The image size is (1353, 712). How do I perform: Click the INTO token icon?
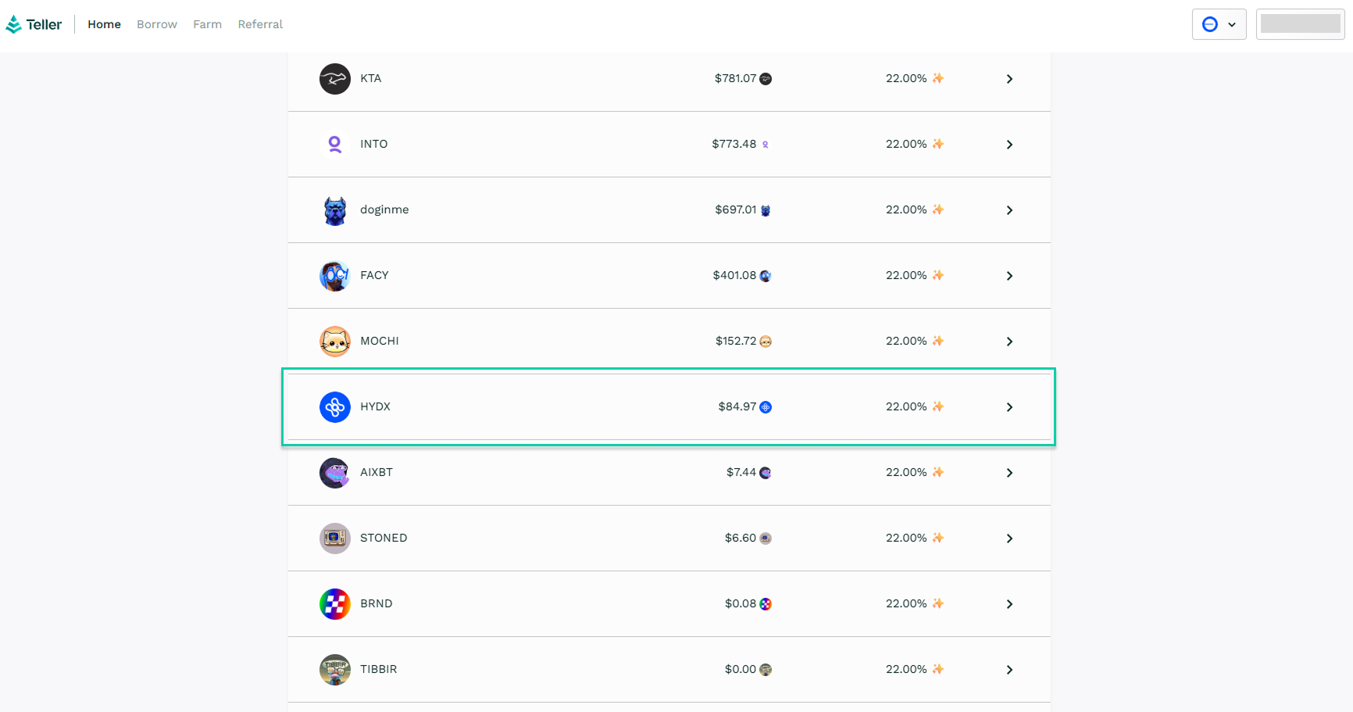coord(334,145)
